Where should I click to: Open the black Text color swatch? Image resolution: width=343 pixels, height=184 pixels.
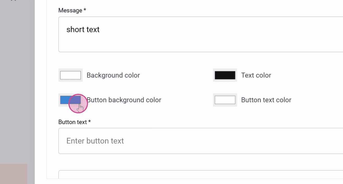tap(225, 75)
